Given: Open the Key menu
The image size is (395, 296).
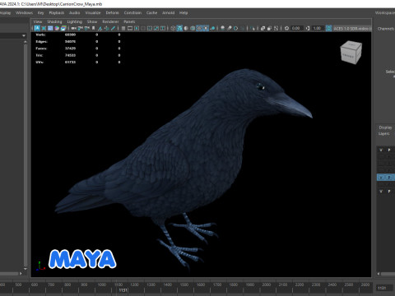Looking at the screenshot, I should (40, 12).
